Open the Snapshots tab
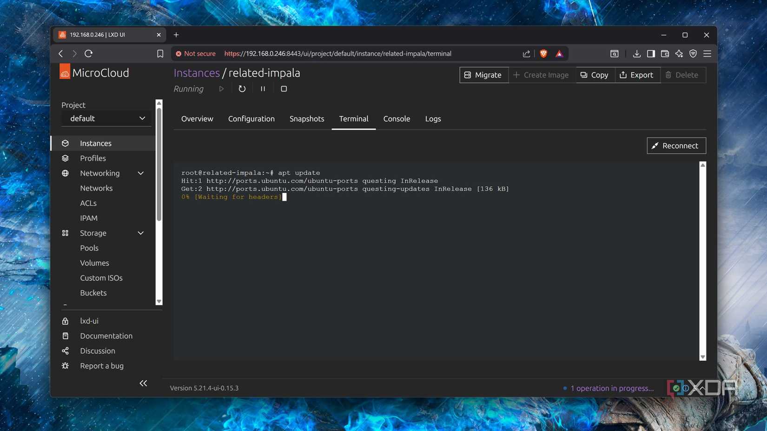 click(307, 118)
